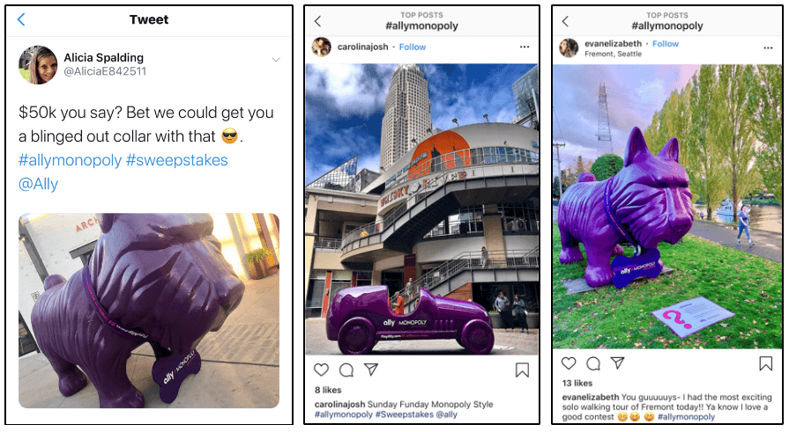Image resolution: width=789 pixels, height=432 pixels.
Task: Open the #sweepstakes hashtag in tweet
Action: coord(177,160)
